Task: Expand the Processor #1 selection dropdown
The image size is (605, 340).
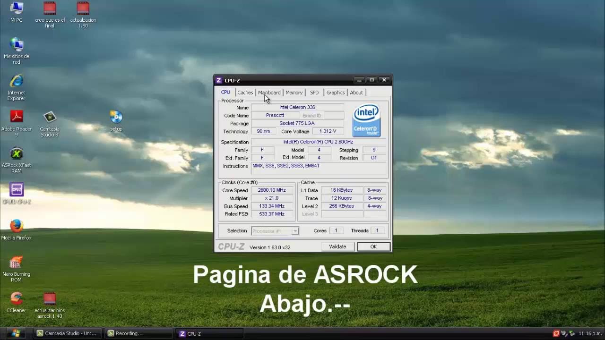Action: point(294,231)
